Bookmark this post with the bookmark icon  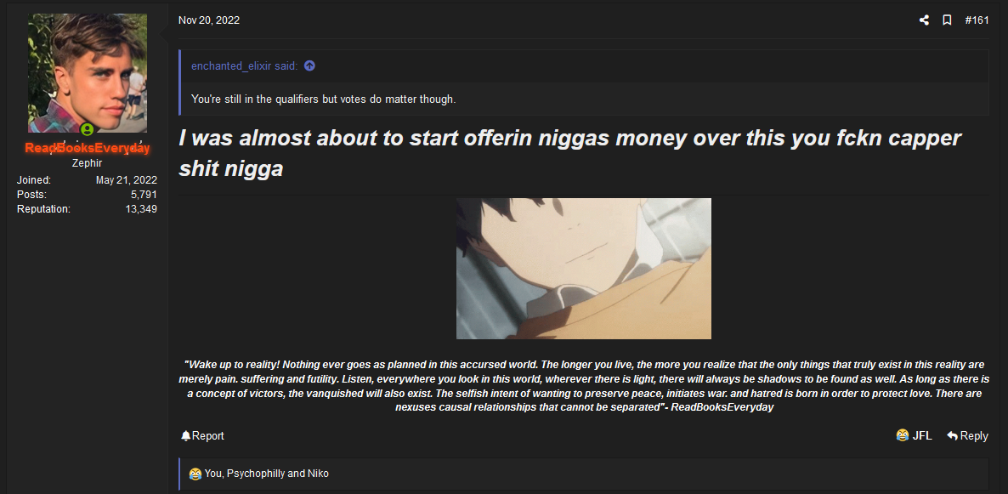coord(946,20)
